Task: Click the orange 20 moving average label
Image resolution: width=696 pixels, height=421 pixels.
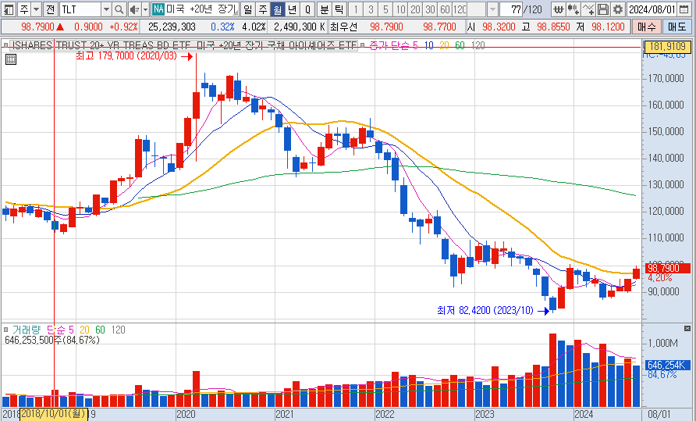Action: point(444,45)
